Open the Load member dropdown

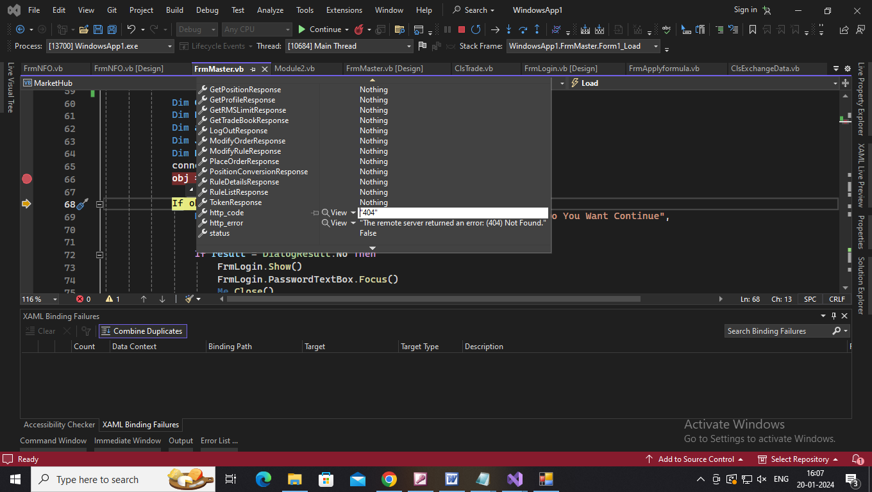(x=835, y=83)
